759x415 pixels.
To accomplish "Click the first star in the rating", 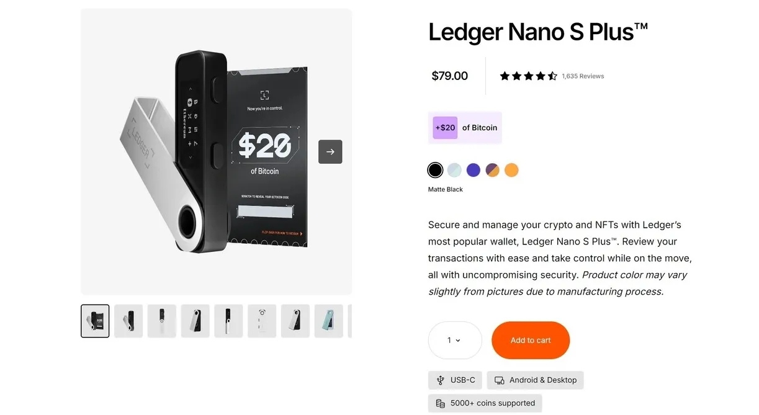I will point(505,76).
